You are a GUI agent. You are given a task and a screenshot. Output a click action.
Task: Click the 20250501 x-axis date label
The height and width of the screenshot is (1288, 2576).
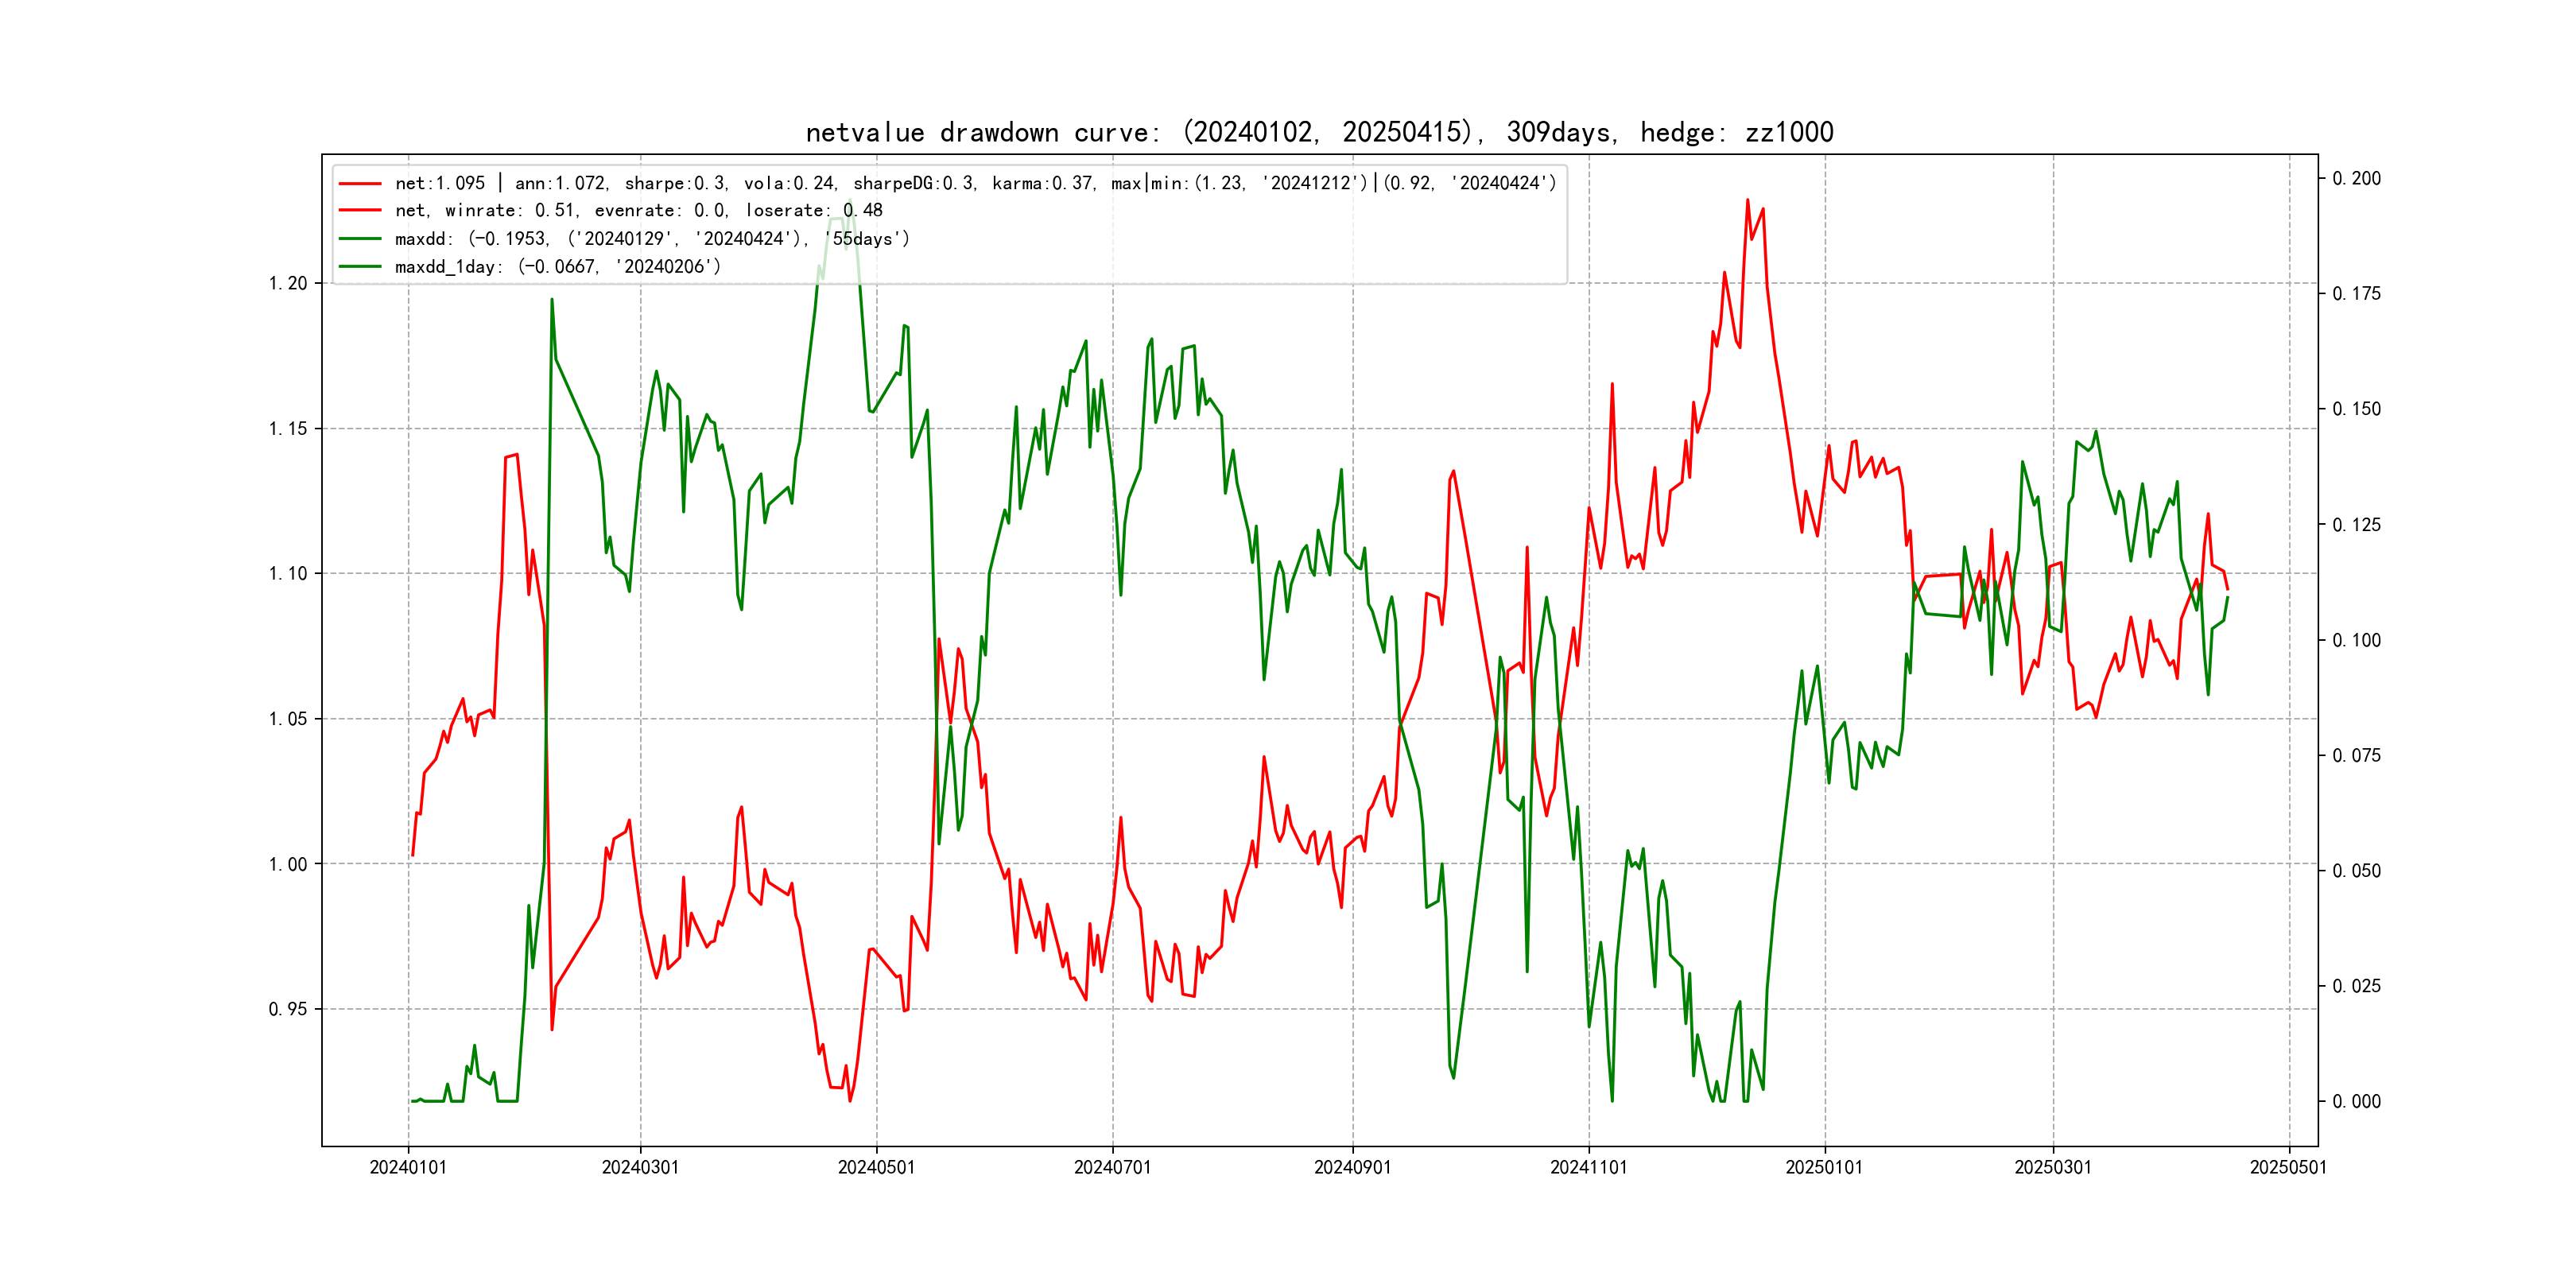2288,1168
